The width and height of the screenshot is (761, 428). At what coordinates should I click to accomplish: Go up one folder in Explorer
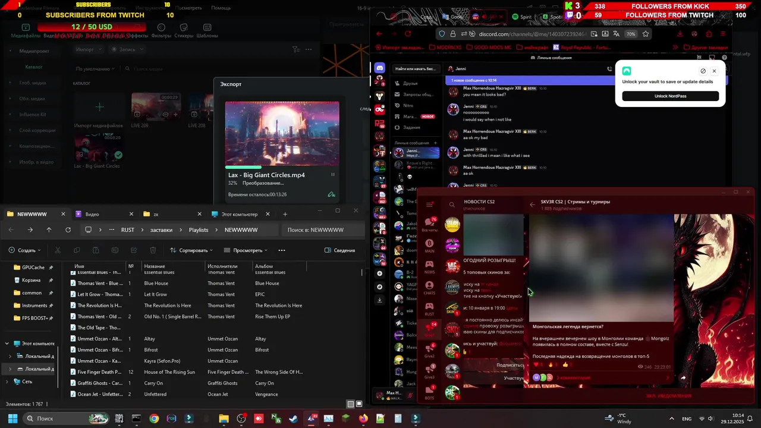tap(49, 230)
